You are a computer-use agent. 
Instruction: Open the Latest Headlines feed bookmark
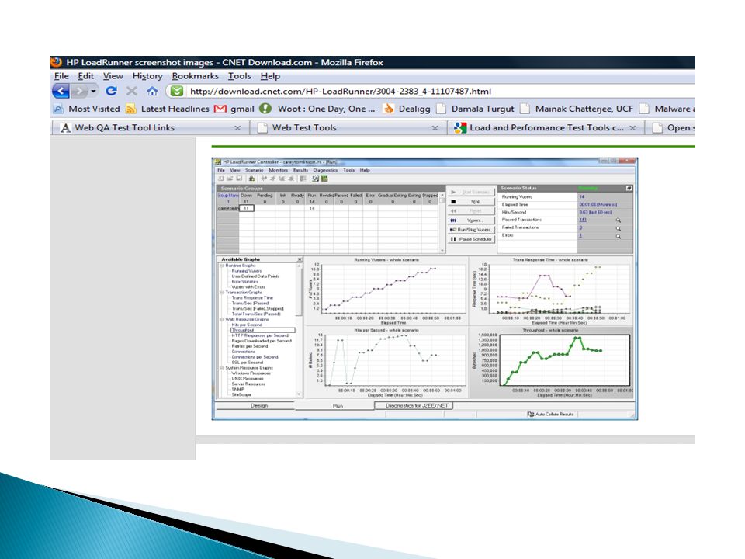tap(168, 109)
